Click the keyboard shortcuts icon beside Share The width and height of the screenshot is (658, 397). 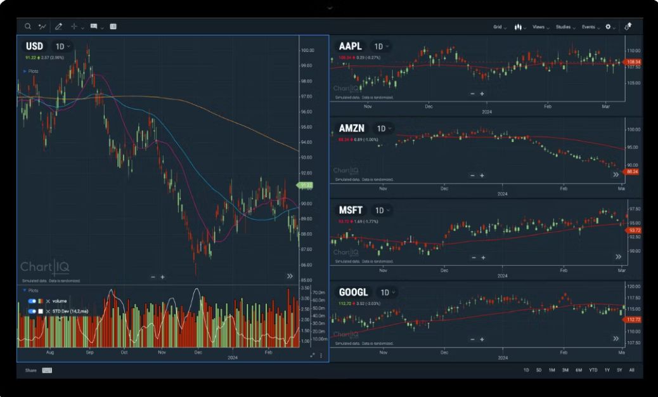click(47, 370)
